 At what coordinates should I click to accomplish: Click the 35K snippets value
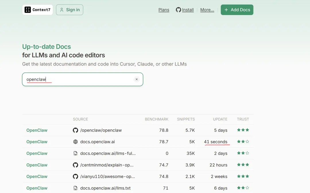(191, 153)
